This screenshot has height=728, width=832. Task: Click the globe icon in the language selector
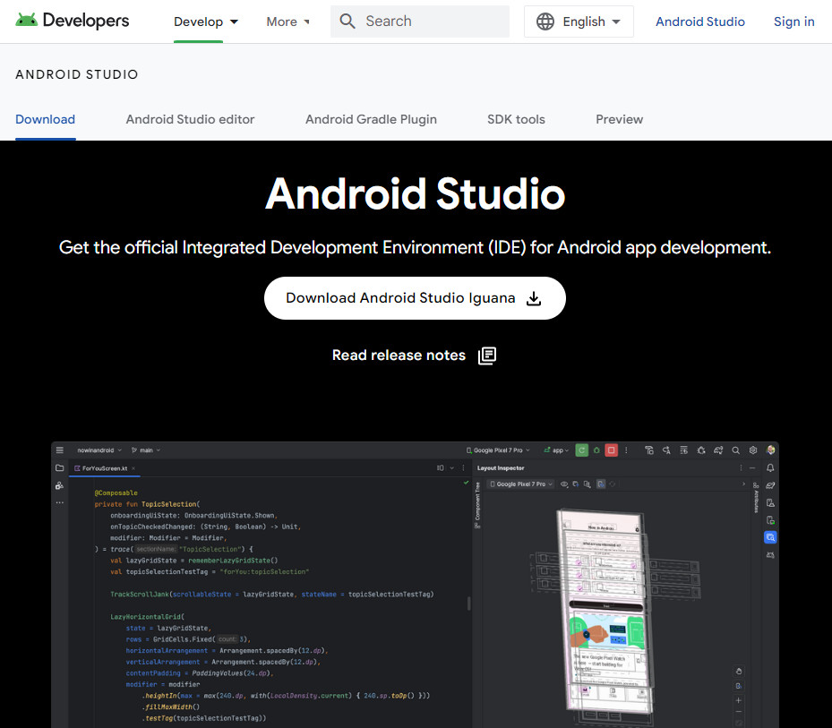545,21
